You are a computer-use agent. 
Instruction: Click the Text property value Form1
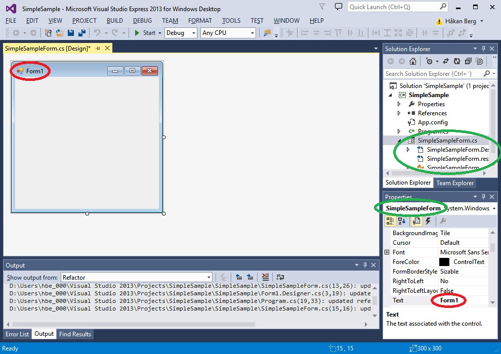tap(449, 300)
